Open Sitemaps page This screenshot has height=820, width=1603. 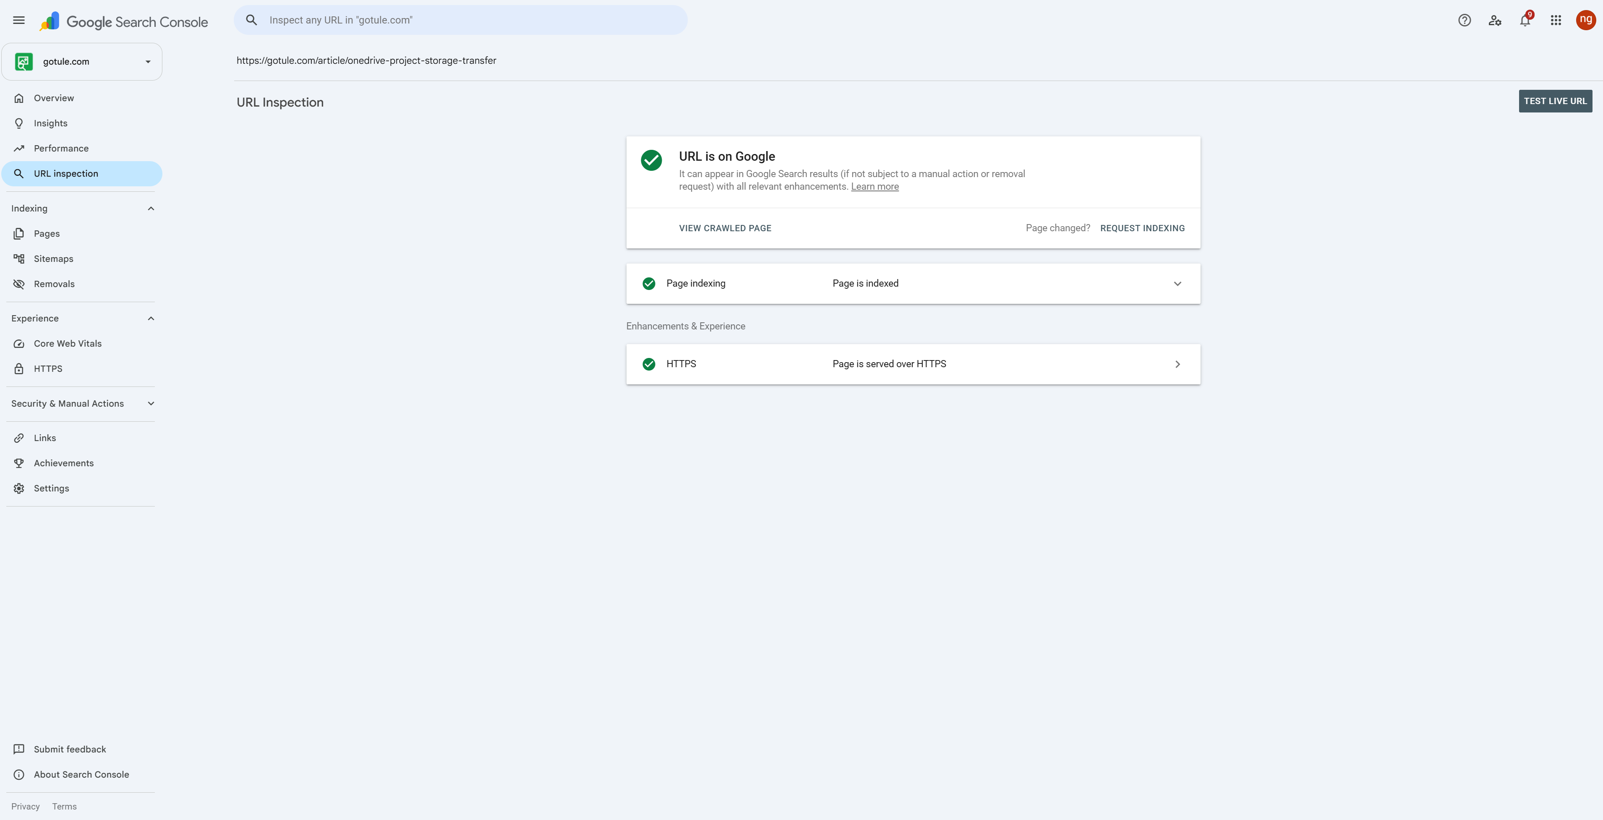[x=82, y=259]
